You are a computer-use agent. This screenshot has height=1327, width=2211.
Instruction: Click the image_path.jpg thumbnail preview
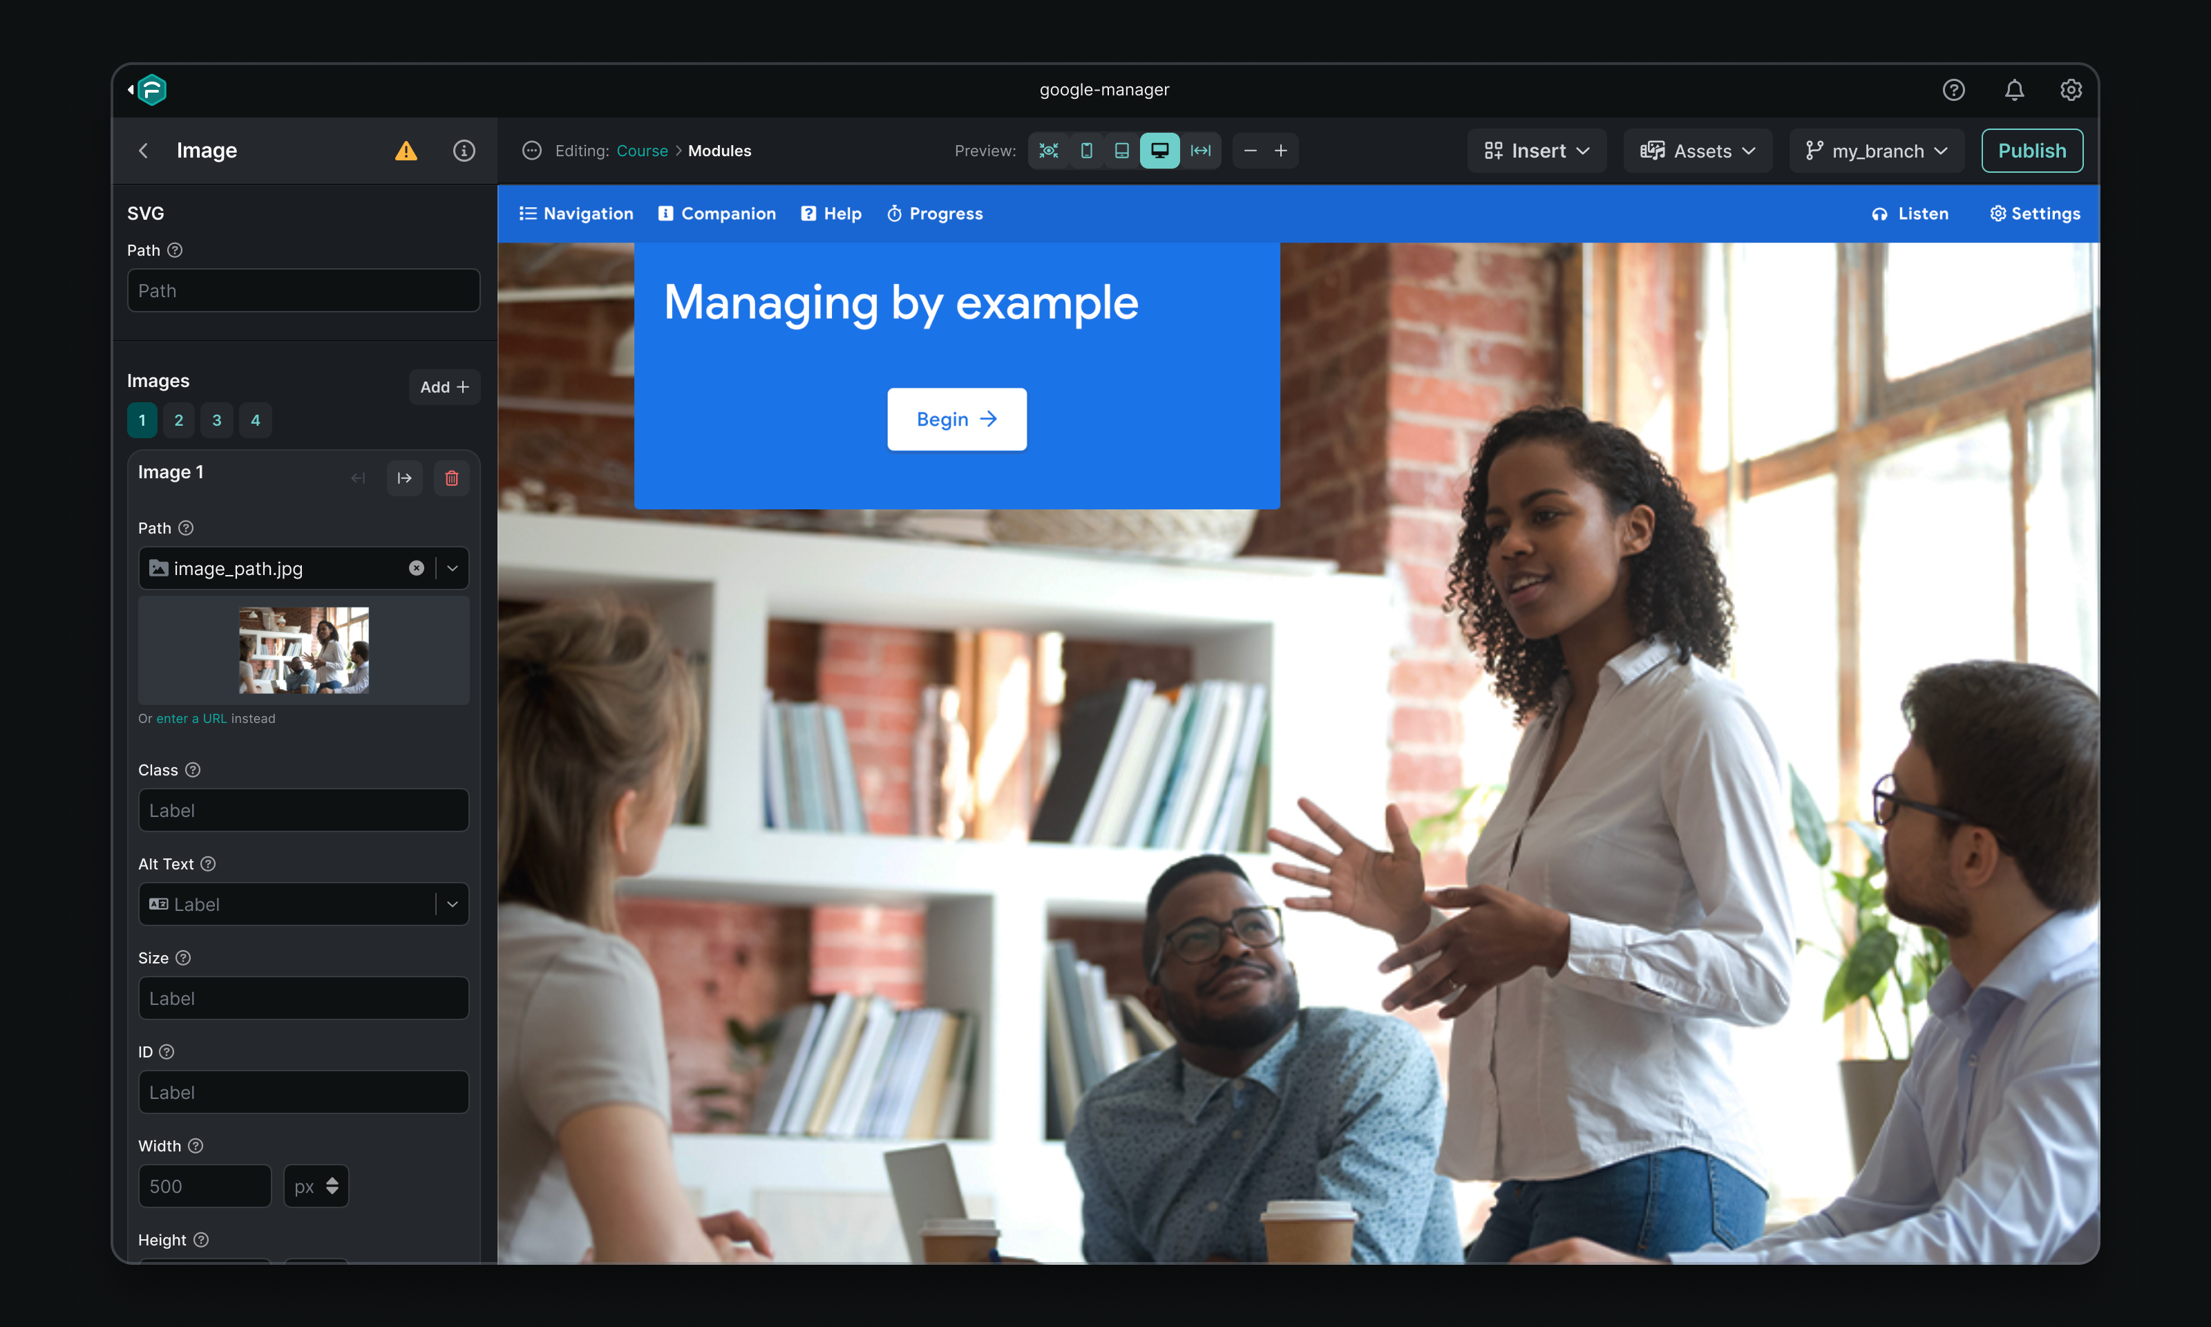pos(304,650)
